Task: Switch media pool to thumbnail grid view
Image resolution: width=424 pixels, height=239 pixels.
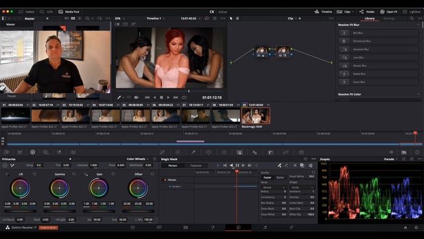Action: pos(73,19)
